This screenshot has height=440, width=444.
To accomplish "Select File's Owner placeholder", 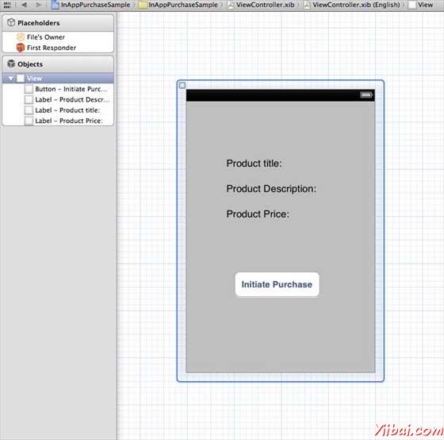I will click(58, 37).
